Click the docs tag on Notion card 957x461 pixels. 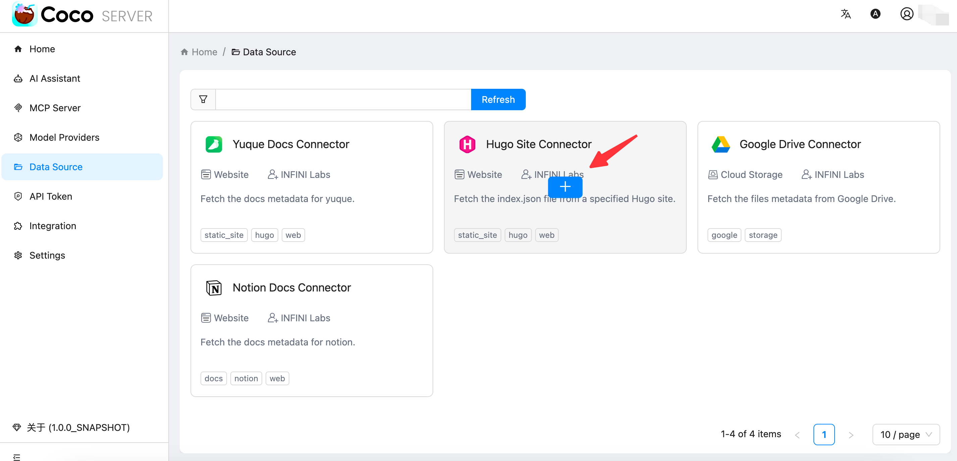tap(214, 379)
